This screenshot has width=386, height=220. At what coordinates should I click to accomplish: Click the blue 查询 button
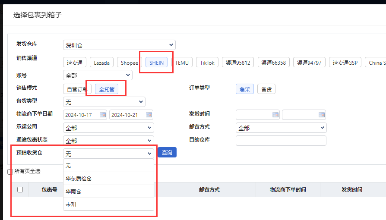pyautogui.click(x=167, y=153)
